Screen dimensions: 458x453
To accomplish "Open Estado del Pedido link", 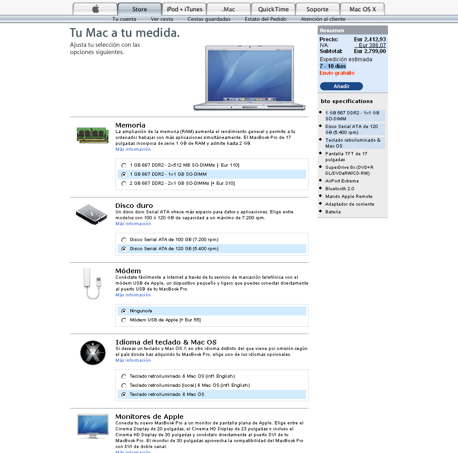I will click(x=265, y=19).
